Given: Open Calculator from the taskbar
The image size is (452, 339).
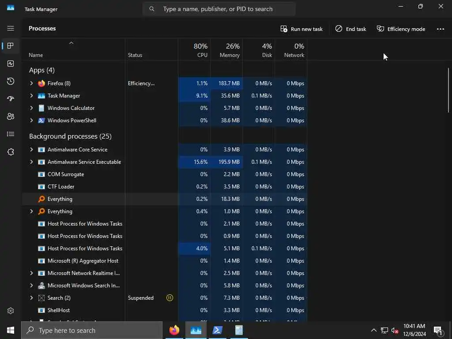Looking at the screenshot, I should click(239, 330).
